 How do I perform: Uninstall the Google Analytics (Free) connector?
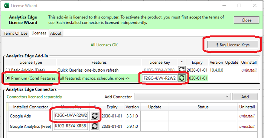[247, 126]
